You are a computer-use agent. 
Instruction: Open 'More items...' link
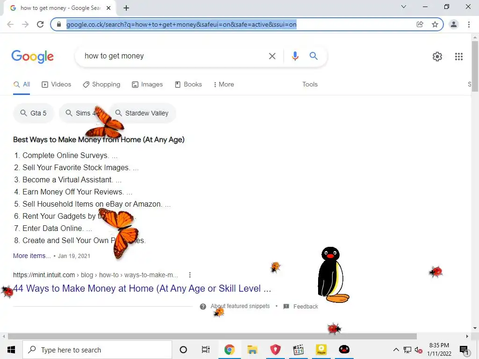click(x=32, y=256)
